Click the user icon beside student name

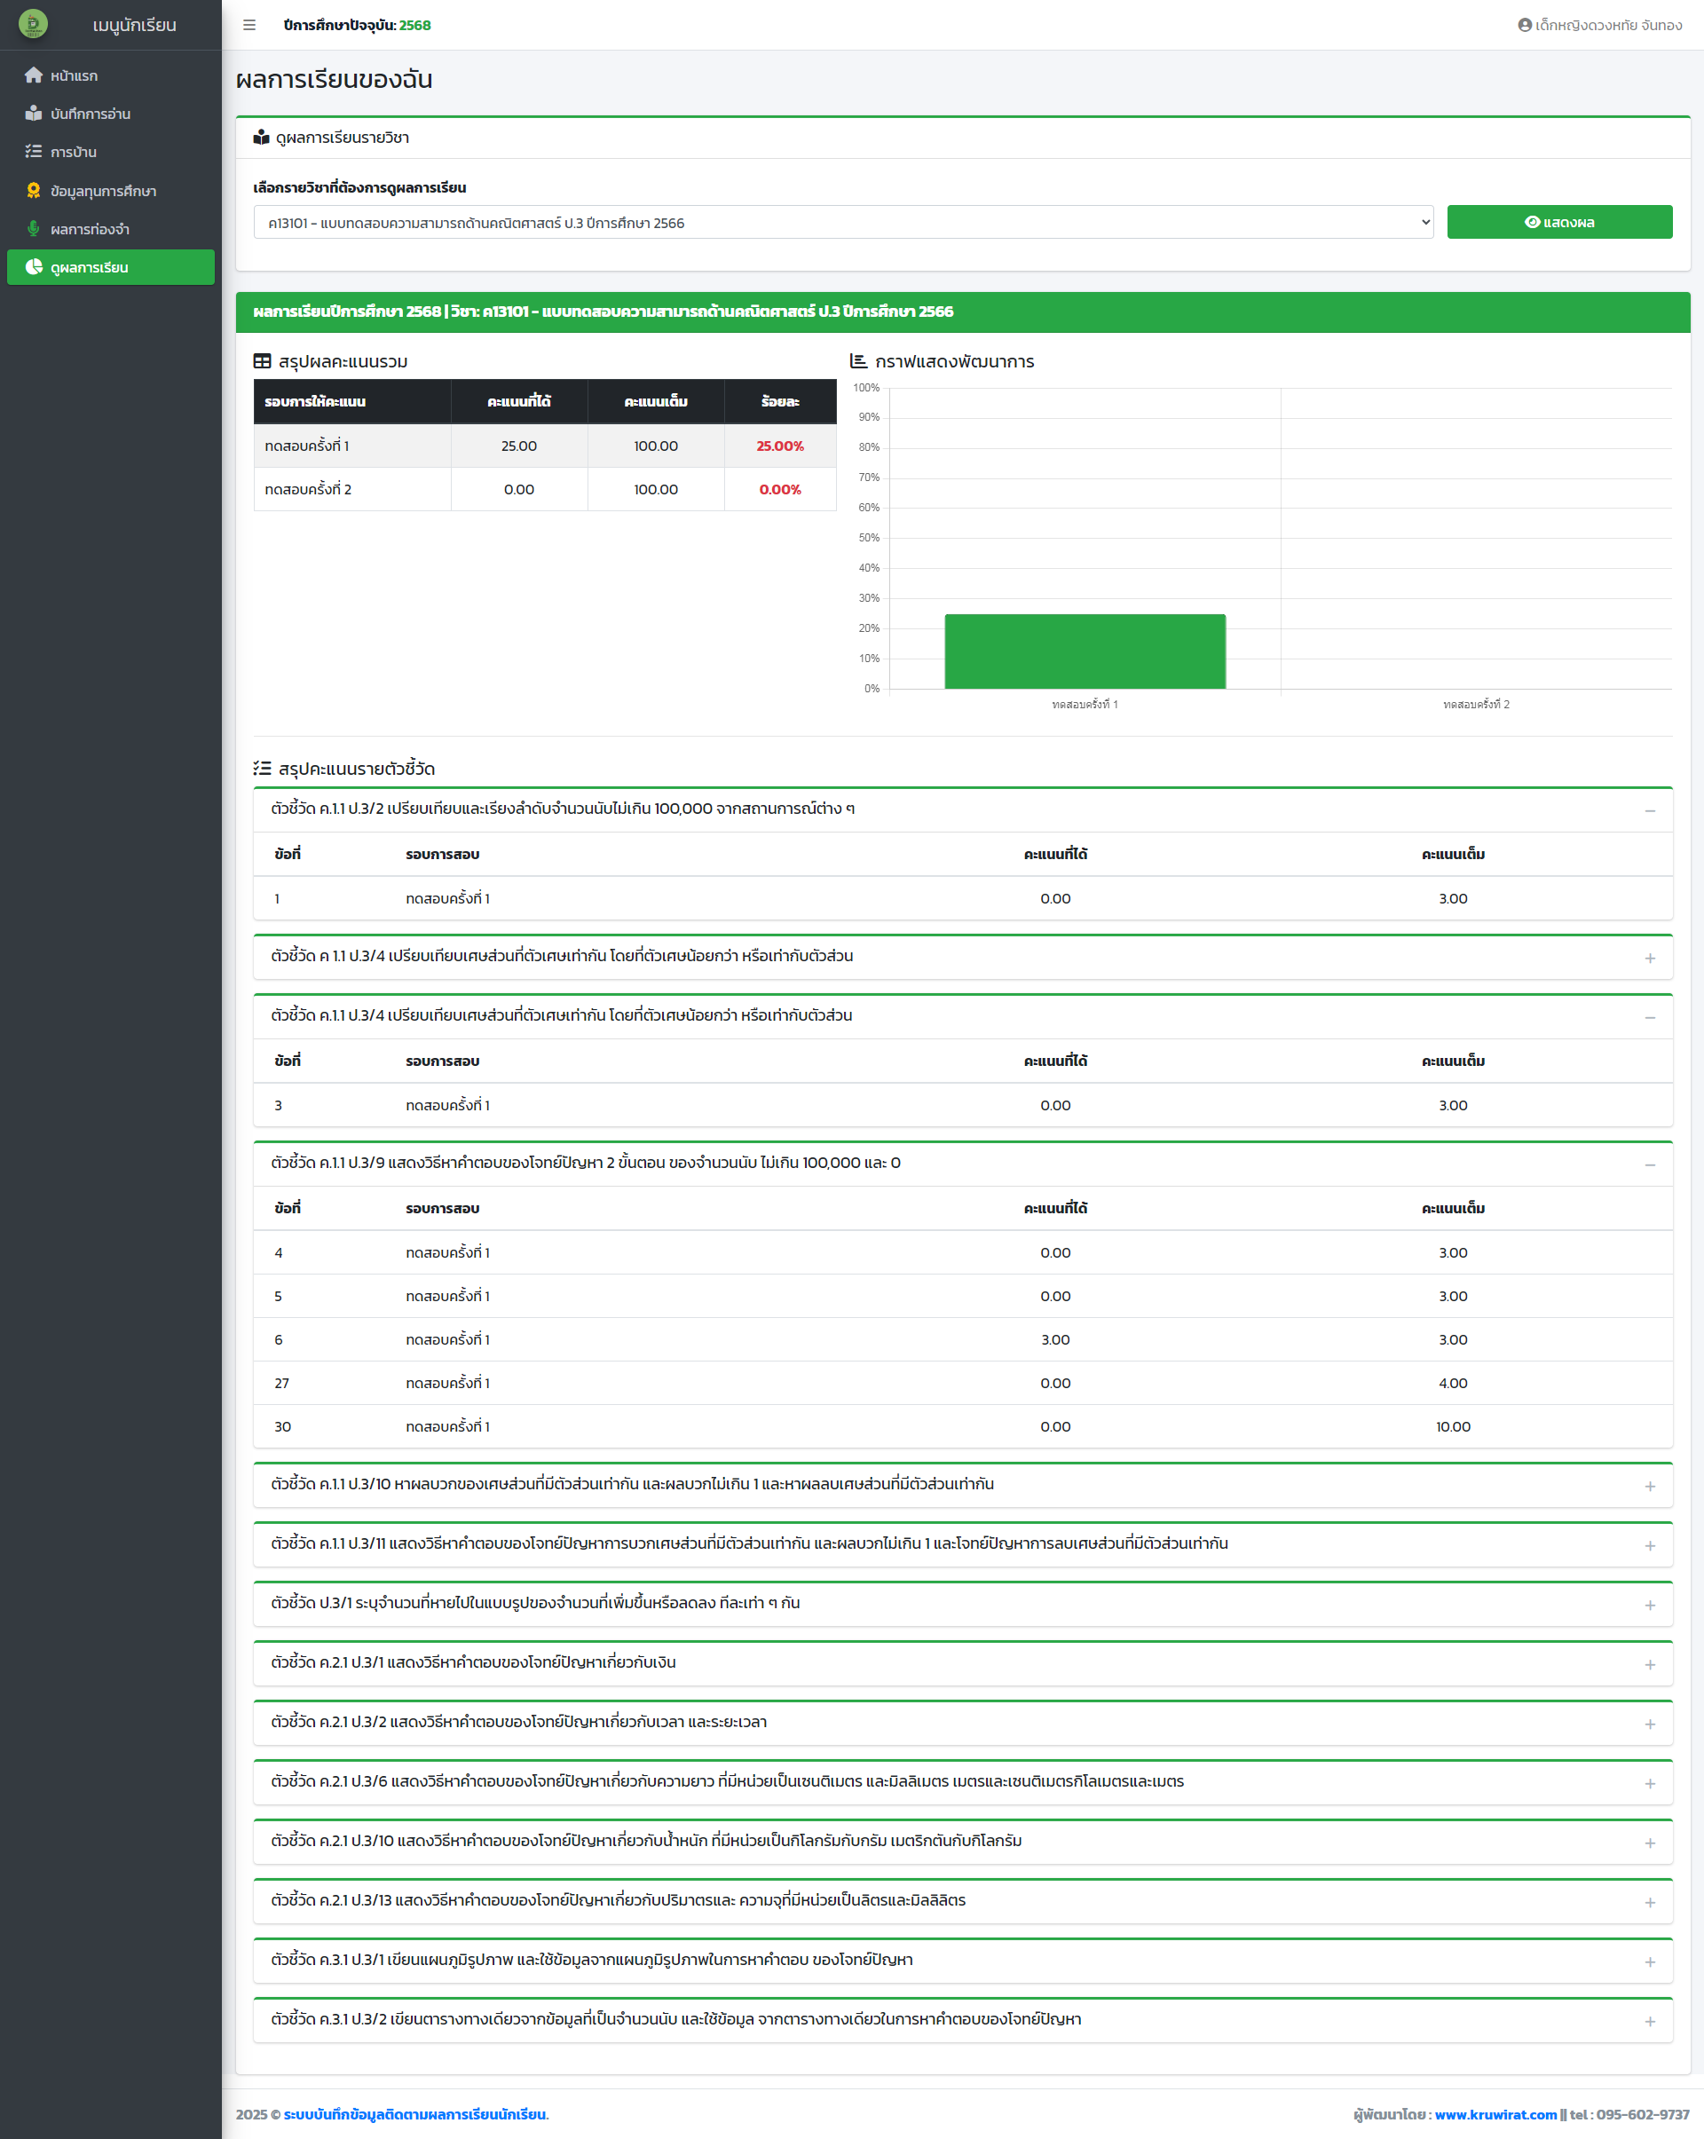click(x=1525, y=25)
